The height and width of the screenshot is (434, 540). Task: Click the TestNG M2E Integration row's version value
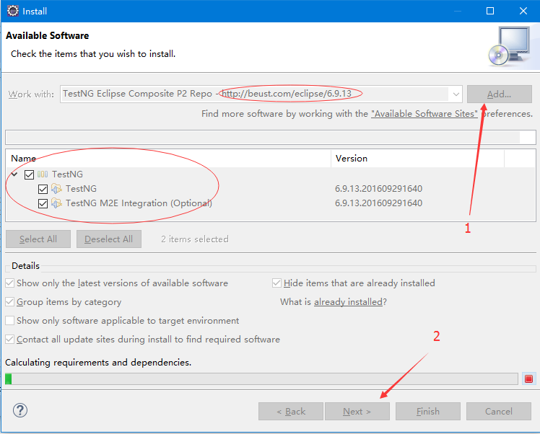click(378, 203)
